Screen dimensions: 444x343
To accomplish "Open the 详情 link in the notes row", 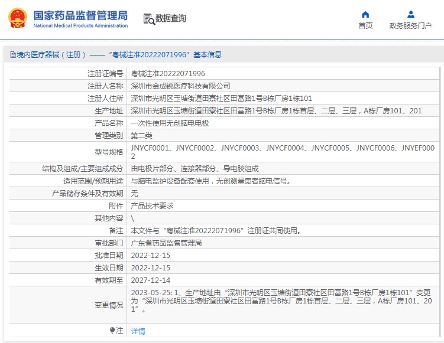I will click(138, 331).
